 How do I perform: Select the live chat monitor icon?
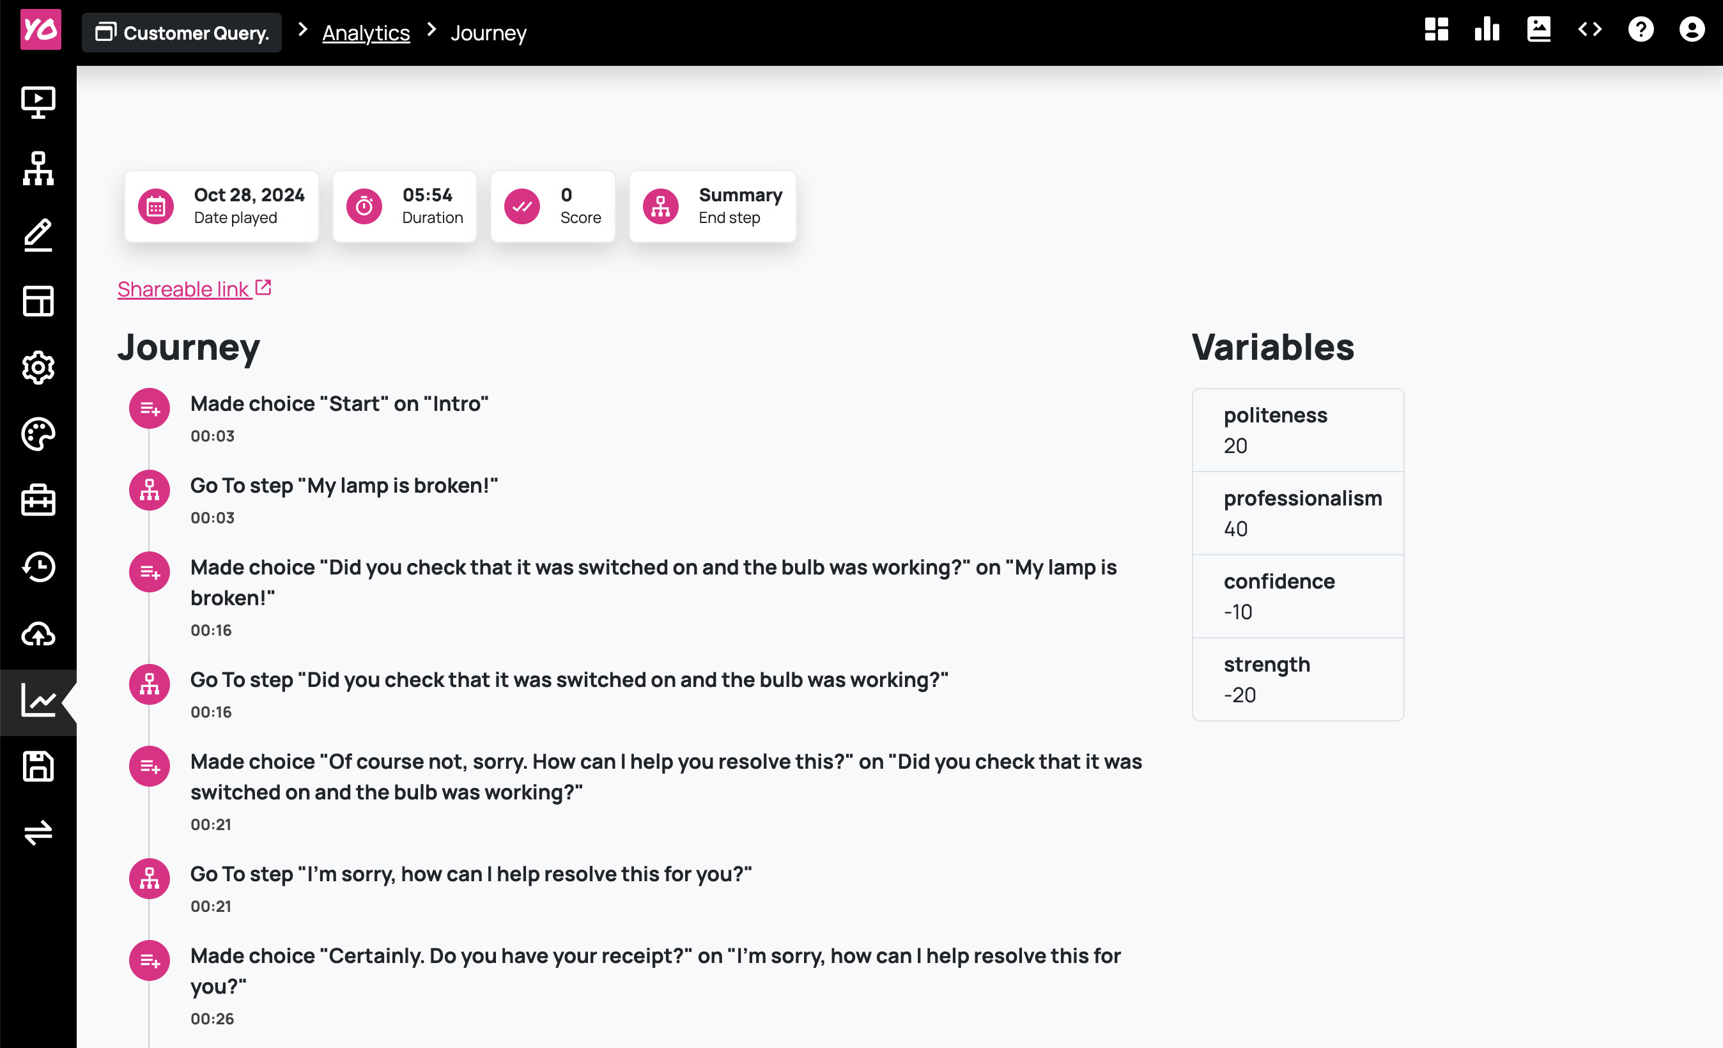[x=38, y=104]
